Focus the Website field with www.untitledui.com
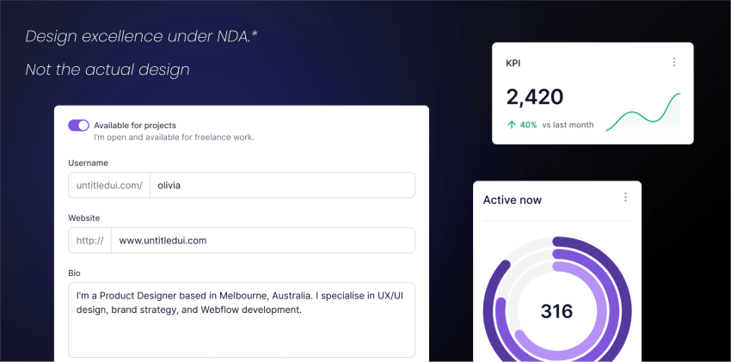 point(262,241)
